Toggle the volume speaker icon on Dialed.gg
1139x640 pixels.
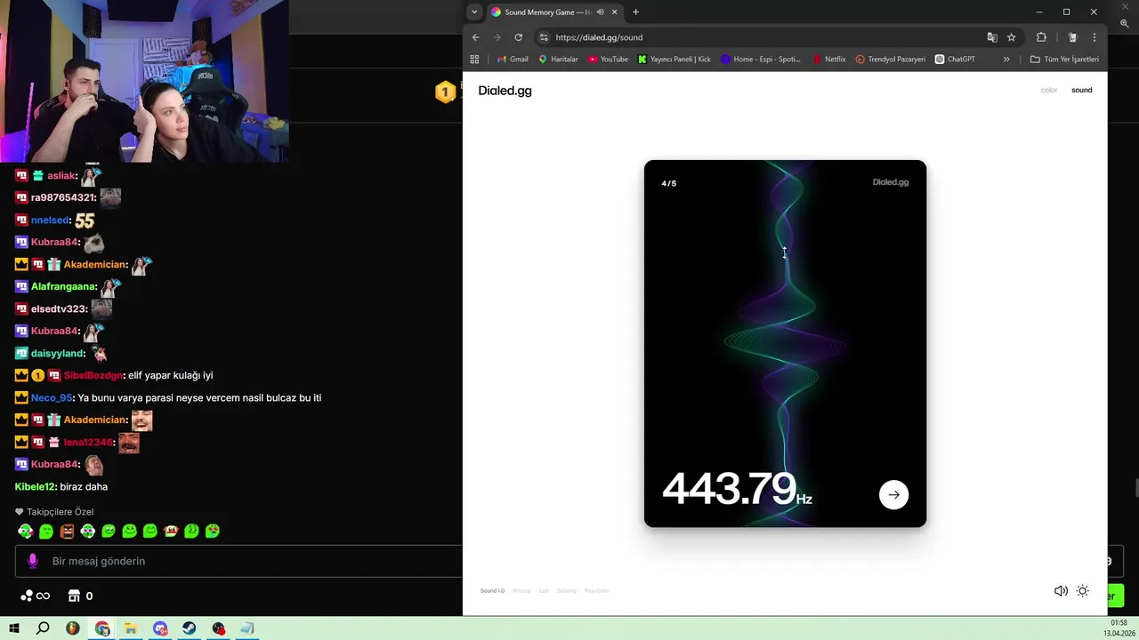coord(1061,591)
